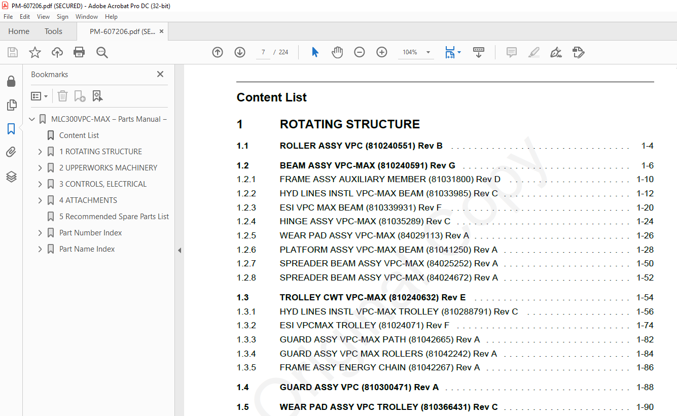Open the Help menu
This screenshot has width=677, height=416.
click(x=111, y=17)
